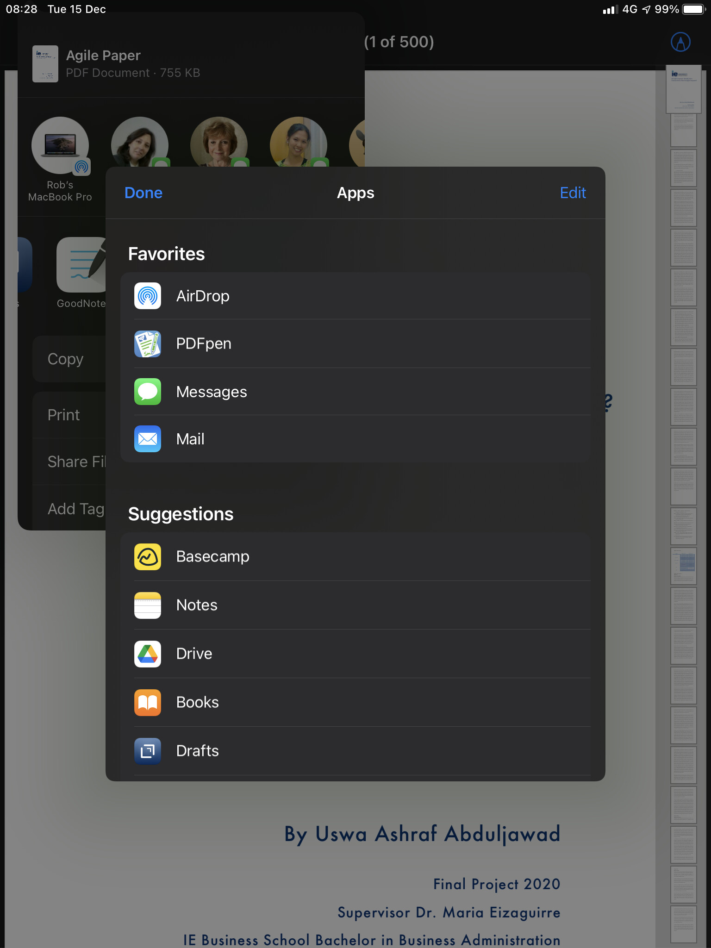
Task: Select the Messages app icon
Action: point(148,392)
